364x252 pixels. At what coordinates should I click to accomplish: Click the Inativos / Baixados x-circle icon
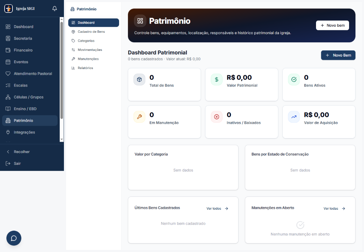click(x=216, y=117)
